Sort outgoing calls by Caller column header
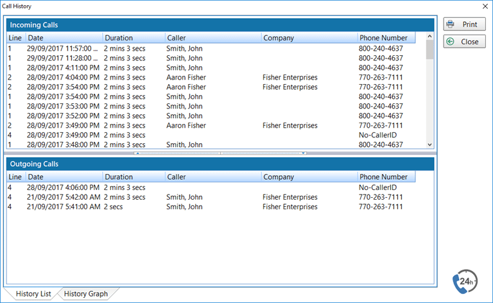The width and height of the screenshot is (493, 303). pos(213,177)
